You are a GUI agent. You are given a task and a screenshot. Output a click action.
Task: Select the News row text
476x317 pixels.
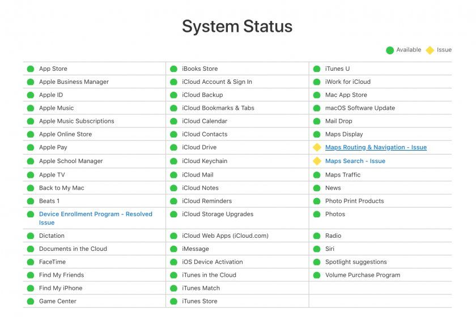tap(333, 188)
